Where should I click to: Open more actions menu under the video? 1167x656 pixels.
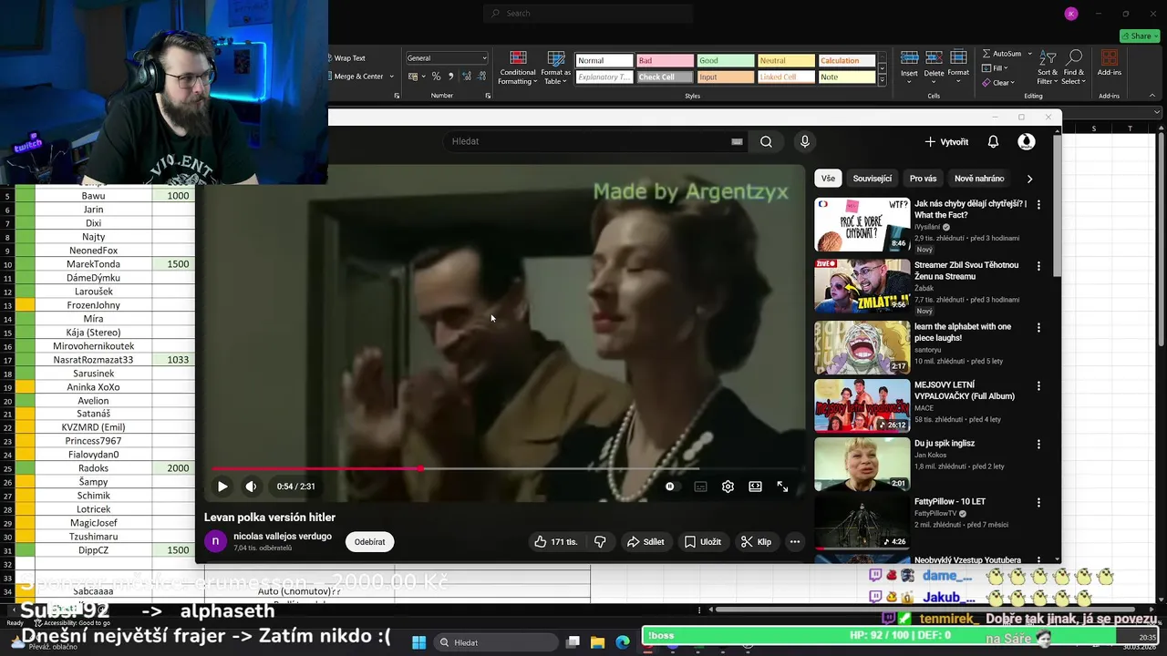pyautogui.click(x=795, y=541)
